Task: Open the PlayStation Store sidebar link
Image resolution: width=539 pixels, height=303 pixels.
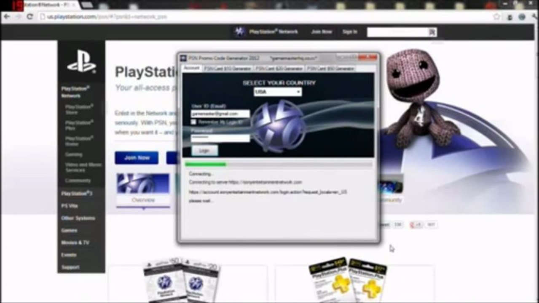Action: (x=79, y=109)
